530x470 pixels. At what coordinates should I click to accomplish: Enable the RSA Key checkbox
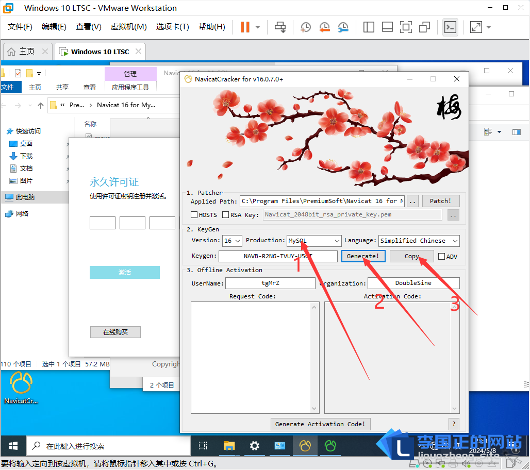pos(225,214)
